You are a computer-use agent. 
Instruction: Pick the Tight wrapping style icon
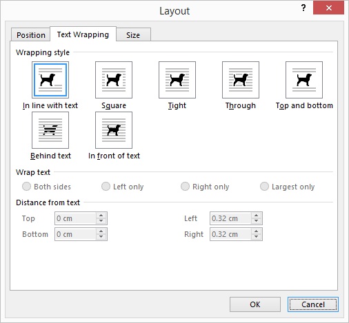click(177, 80)
